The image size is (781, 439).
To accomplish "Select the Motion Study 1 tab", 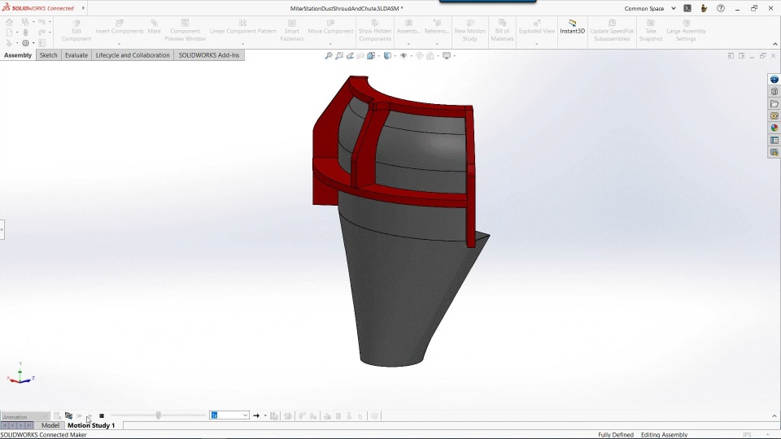I will point(91,425).
